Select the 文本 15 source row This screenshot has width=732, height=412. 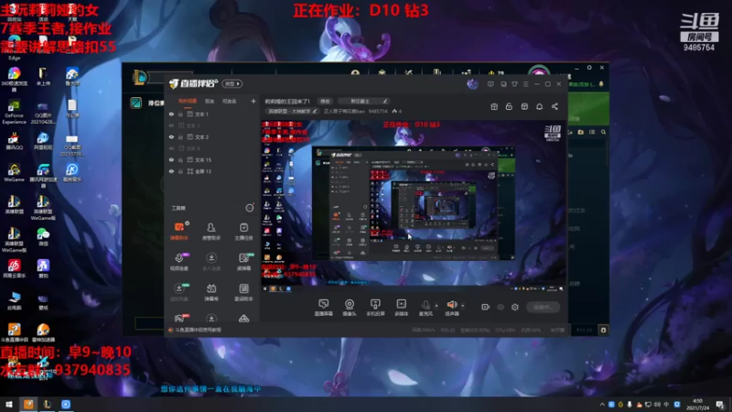click(212, 159)
